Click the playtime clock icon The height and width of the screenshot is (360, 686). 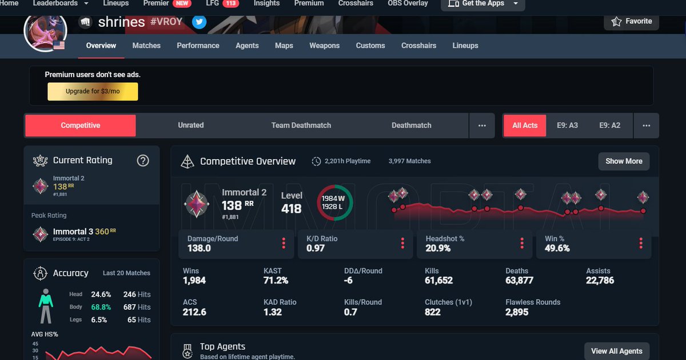[x=316, y=161]
